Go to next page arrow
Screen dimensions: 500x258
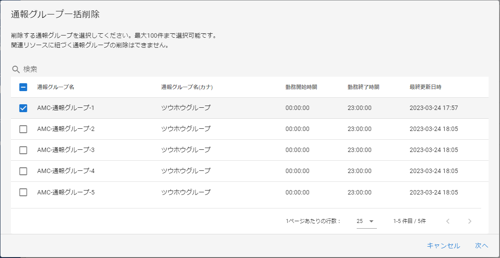click(x=470, y=221)
